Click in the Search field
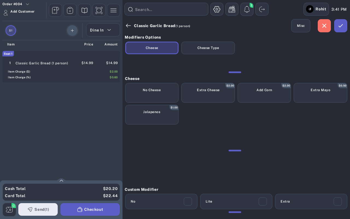Viewport: 350px width, 219px height. 166,9
